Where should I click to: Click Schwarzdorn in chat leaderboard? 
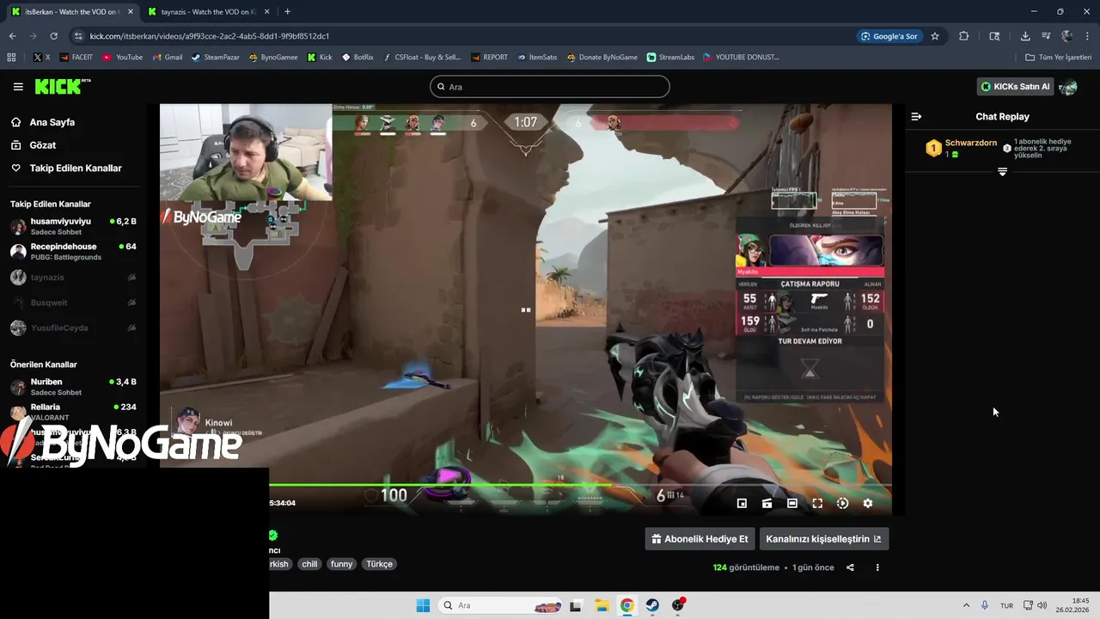[970, 143]
